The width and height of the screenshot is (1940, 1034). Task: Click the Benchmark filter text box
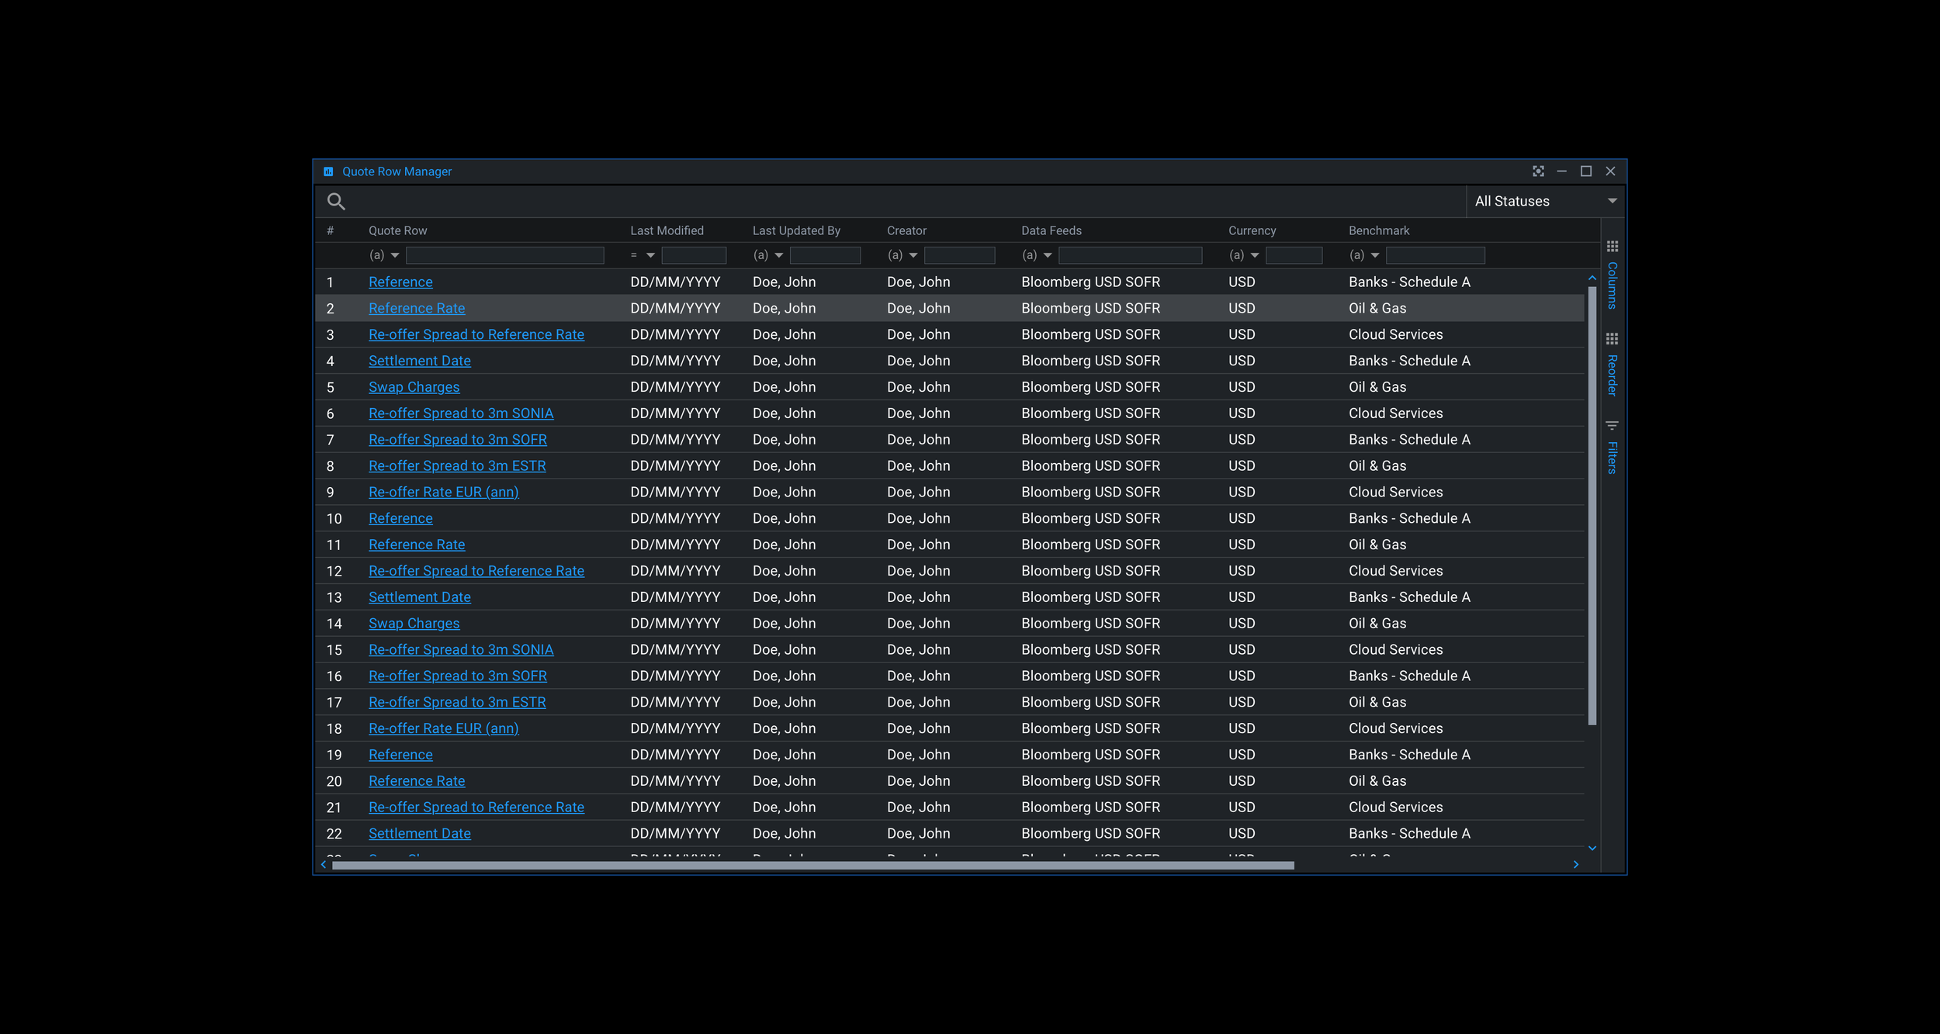(x=1435, y=254)
